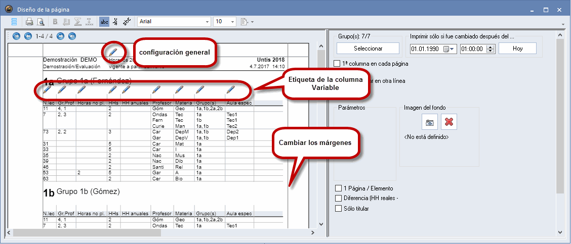Click preview scrollbar down arrow
The image size is (571, 244).
click(x=320, y=224)
